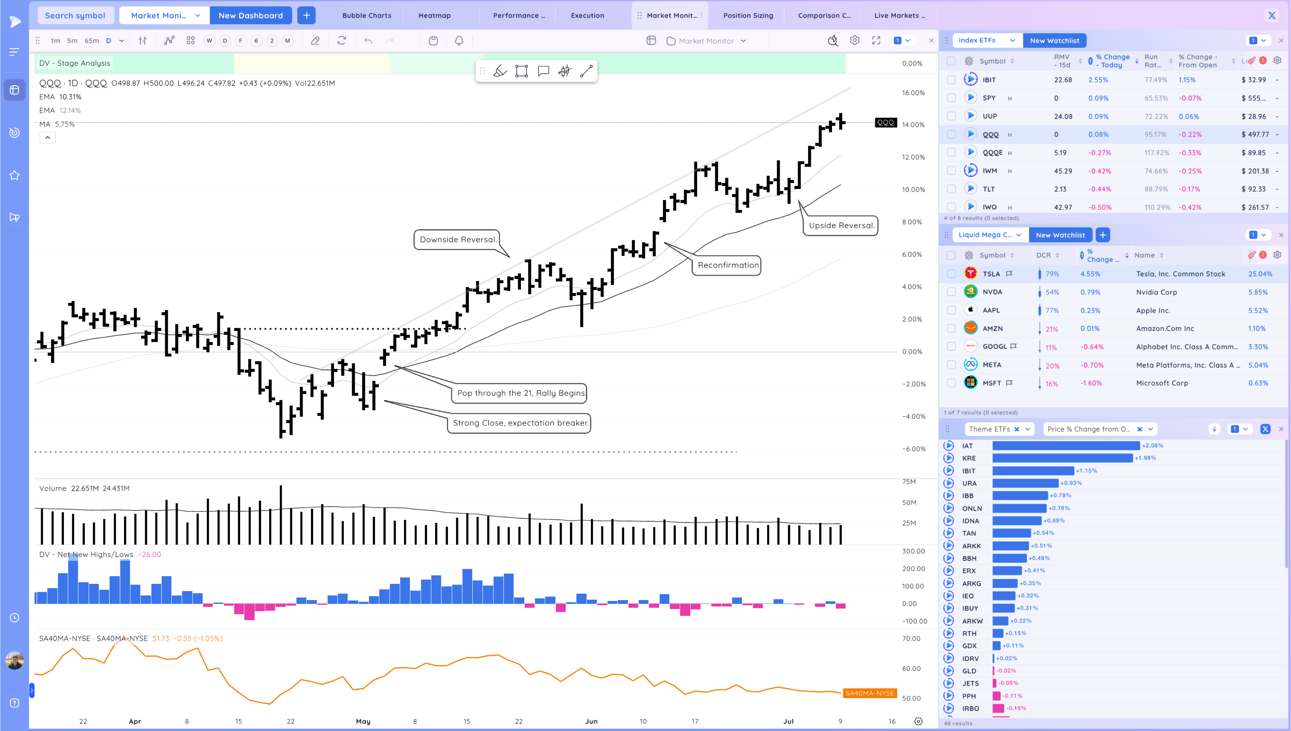This screenshot has height=731, width=1291.
Task: Open chart settings gear icon
Action: [855, 41]
